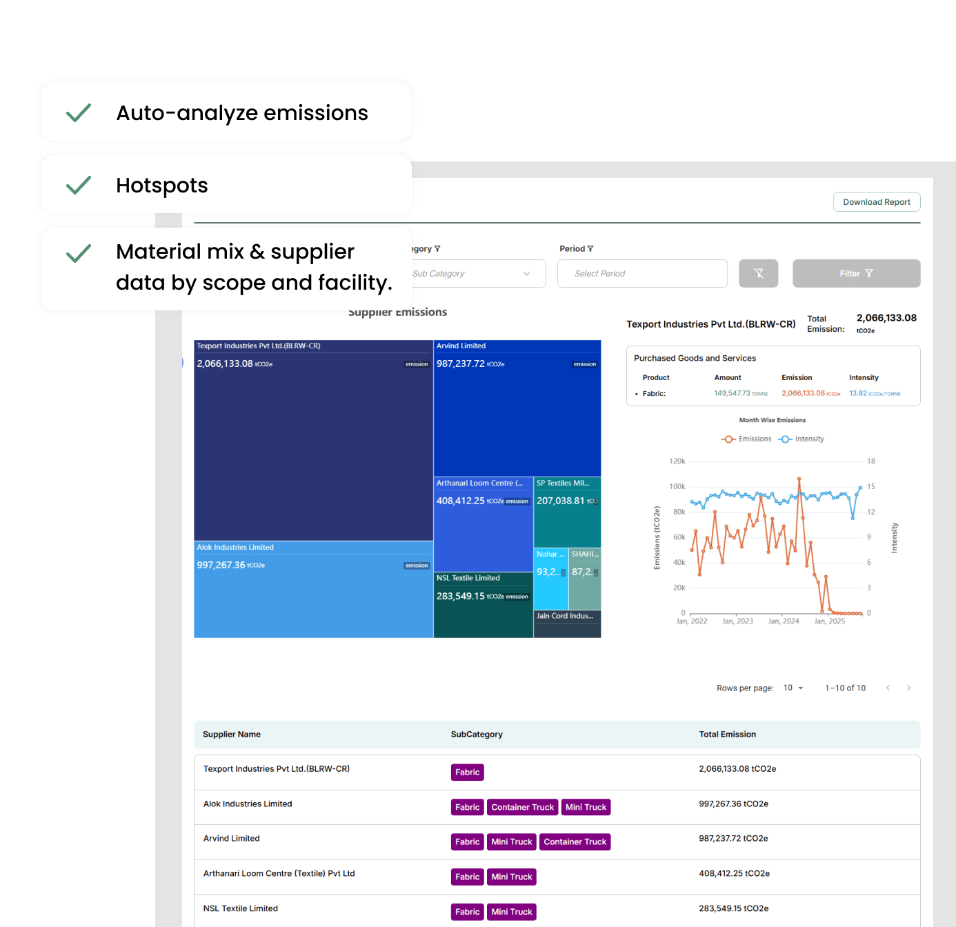The height and width of the screenshot is (927, 956).
Task: Click next page arrow in the supplier table
Action: point(908,688)
